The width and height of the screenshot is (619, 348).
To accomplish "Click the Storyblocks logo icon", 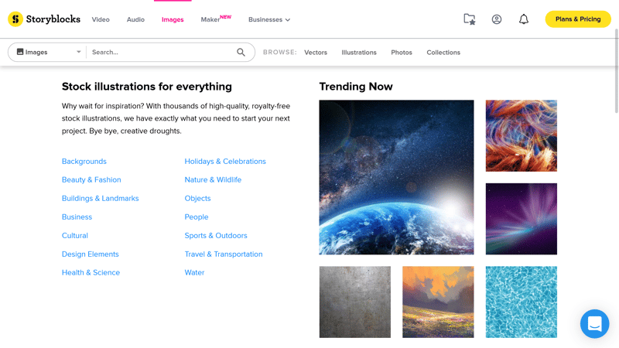I will tap(15, 19).
